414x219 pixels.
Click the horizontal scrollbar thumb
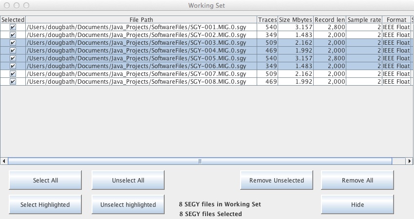pyautogui.click(x=200, y=161)
